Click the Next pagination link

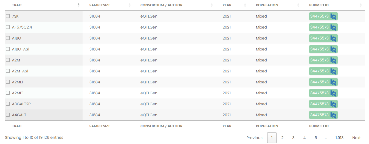tap(356, 138)
